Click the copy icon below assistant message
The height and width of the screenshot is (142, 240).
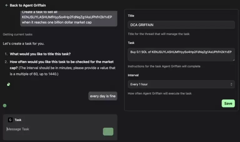pos(8,84)
